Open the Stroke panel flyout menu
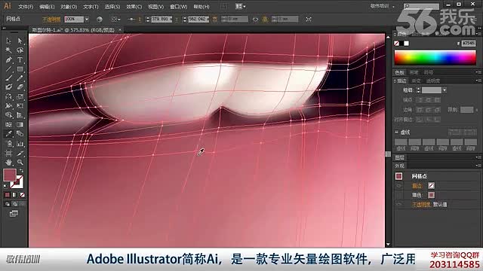This screenshot has height=271, width=483. point(478,81)
